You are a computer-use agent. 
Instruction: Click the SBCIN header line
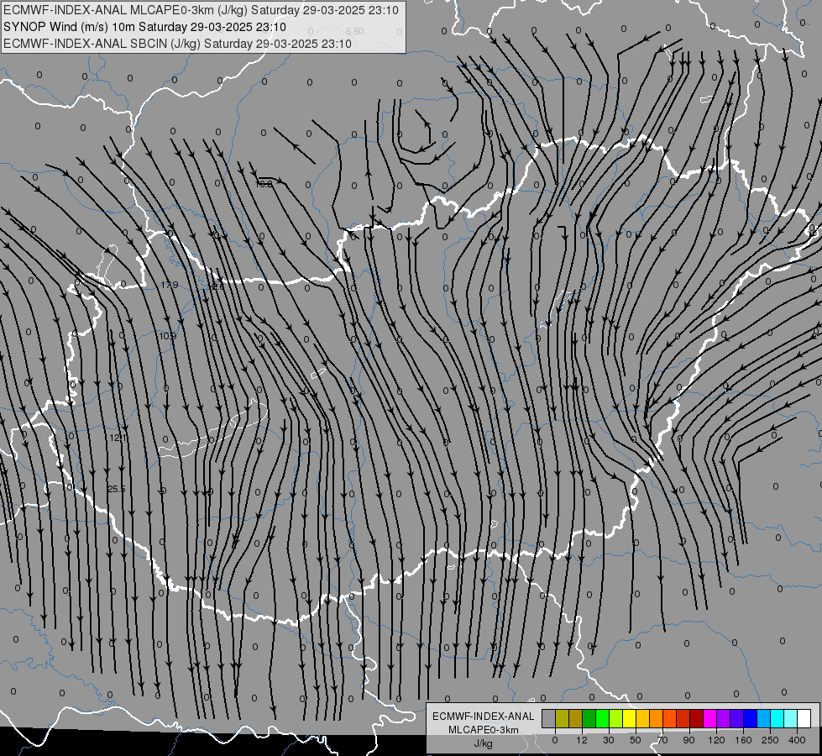coord(177,44)
